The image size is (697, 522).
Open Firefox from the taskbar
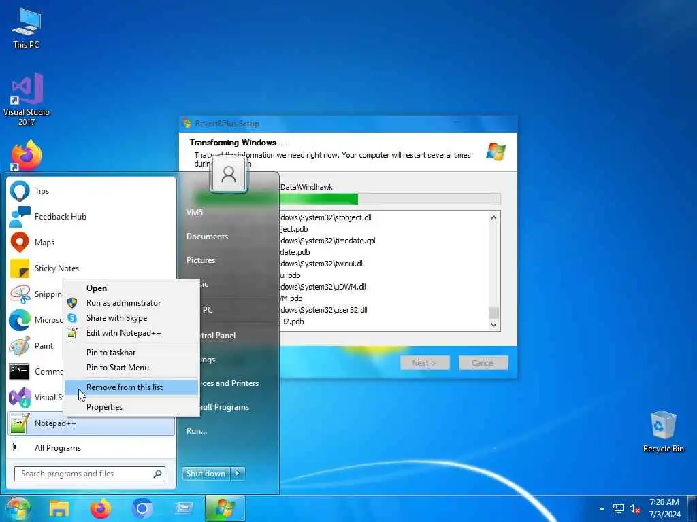click(x=101, y=508)
